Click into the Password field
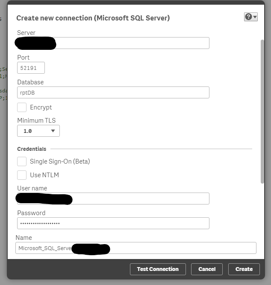The image size is (271, 285). tap(113, 223)
